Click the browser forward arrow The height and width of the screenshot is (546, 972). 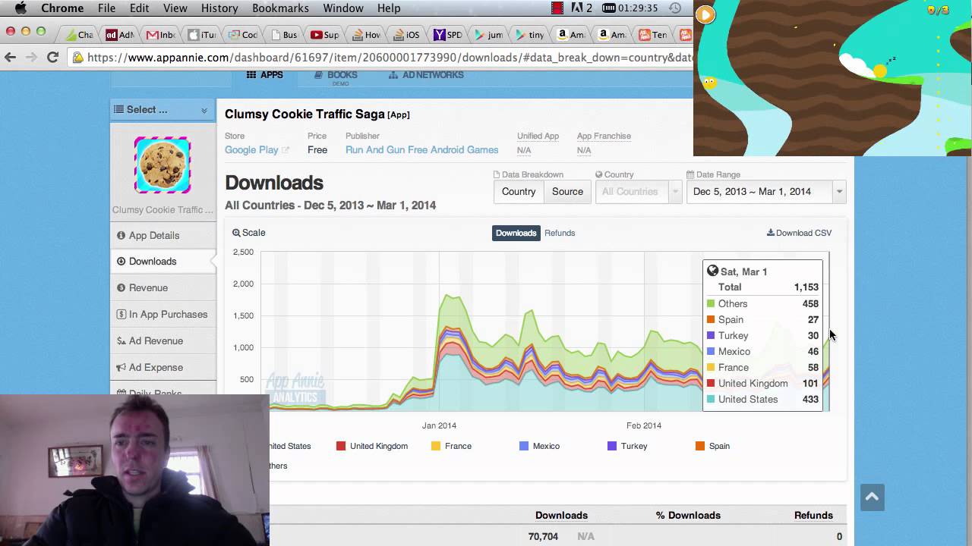click(31, 57)
